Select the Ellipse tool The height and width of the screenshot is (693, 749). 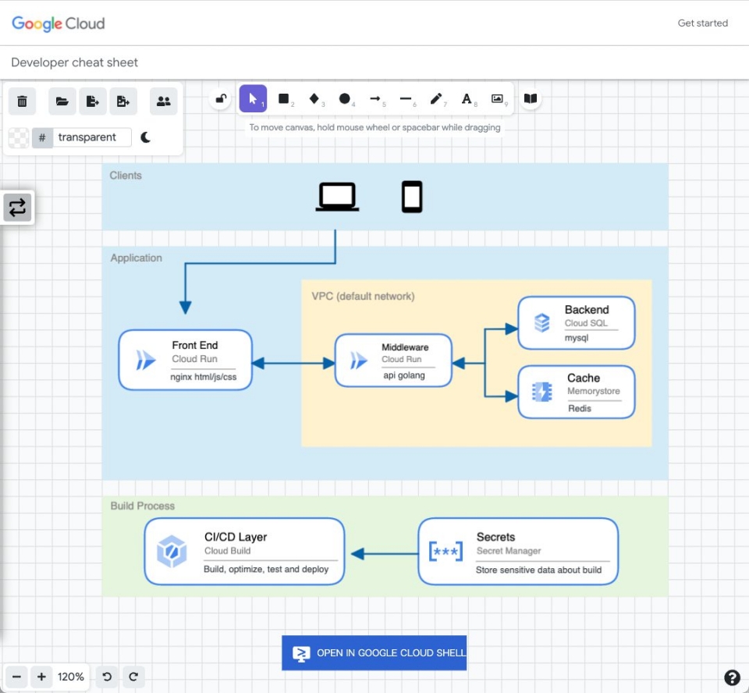pos(345,99)
